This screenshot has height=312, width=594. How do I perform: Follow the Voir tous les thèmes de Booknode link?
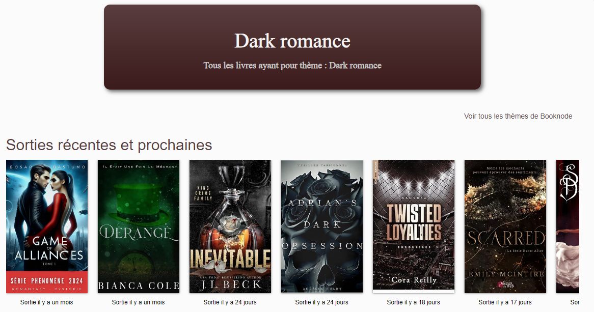[518, 116]
